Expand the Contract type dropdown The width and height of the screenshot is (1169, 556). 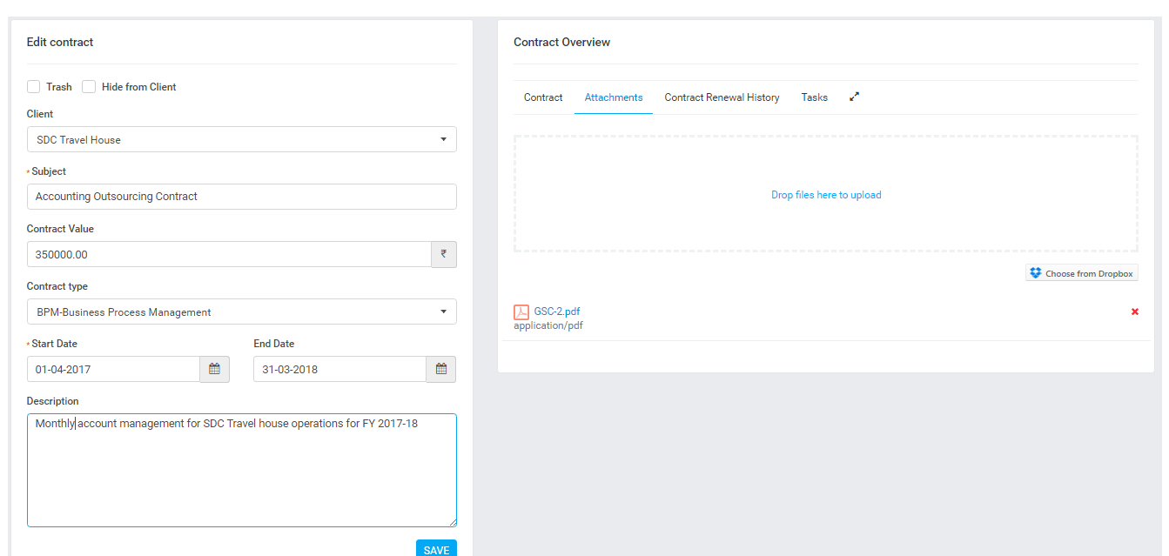click(241, 311)
